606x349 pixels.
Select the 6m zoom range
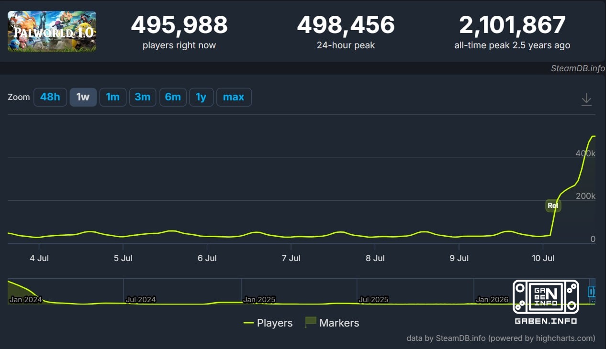click(x=173, y=97)
